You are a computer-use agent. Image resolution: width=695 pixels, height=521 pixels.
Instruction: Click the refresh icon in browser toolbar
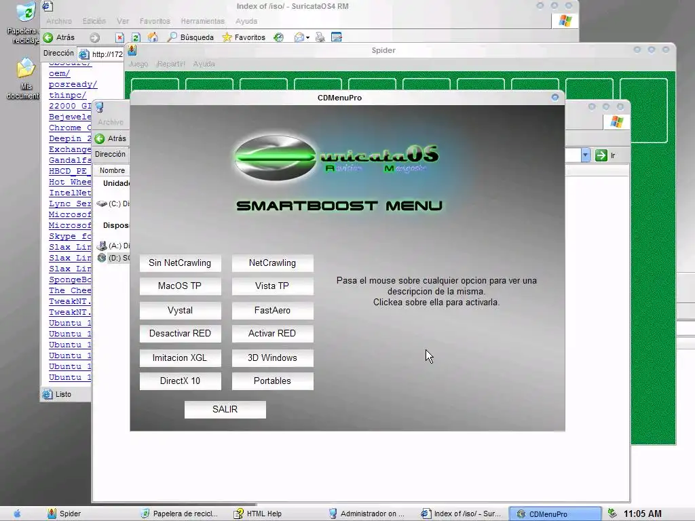136,38
